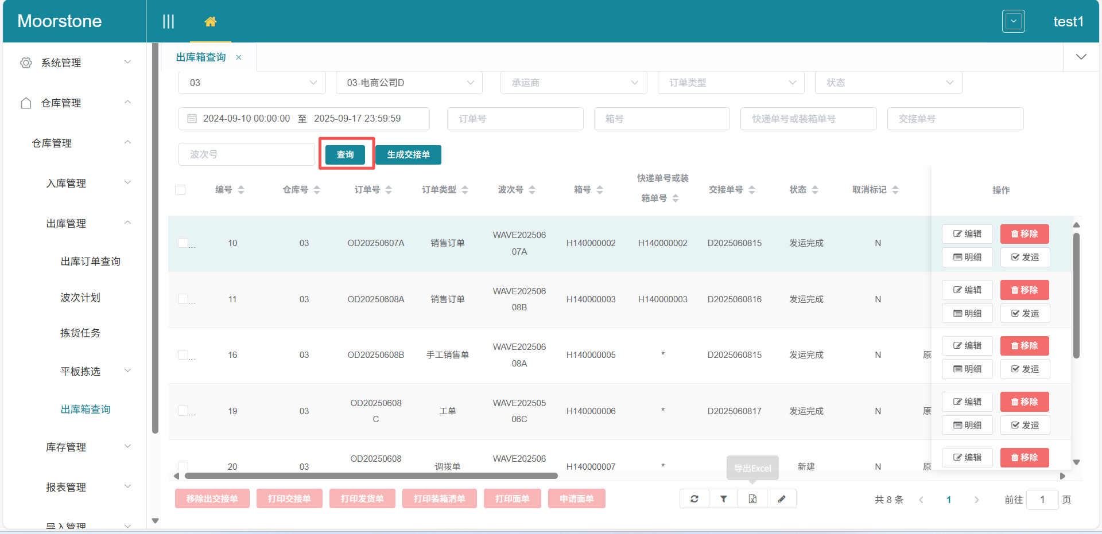Click the home icon in the top bar
Screen dimensions: 1102x534
click(211, 21)
